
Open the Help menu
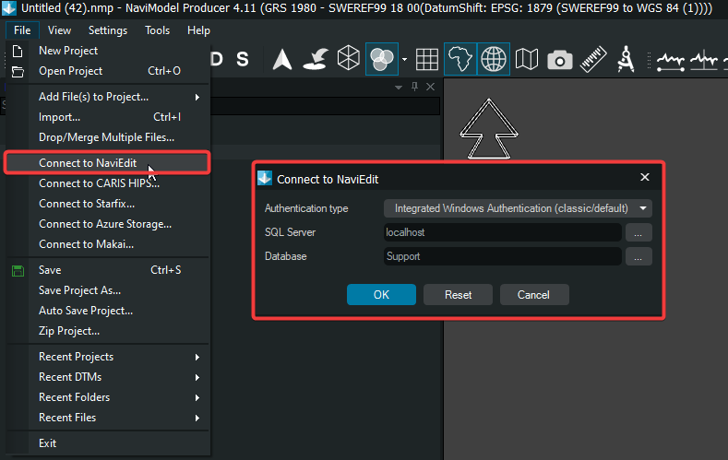tap(198, 30)
